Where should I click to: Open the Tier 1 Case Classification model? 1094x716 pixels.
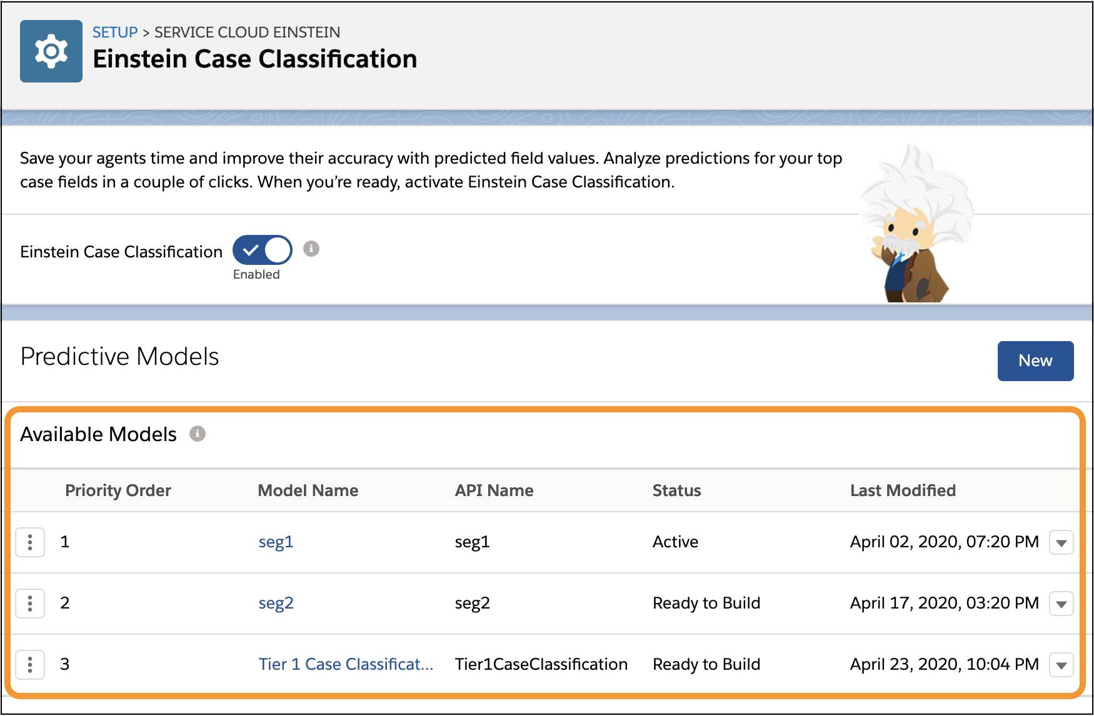(x=346, y=664)
